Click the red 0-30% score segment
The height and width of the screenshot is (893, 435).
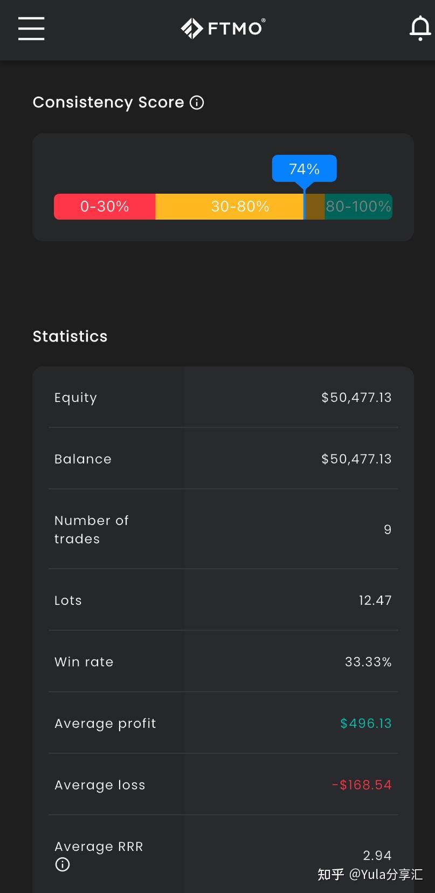(x=105, y=207)
